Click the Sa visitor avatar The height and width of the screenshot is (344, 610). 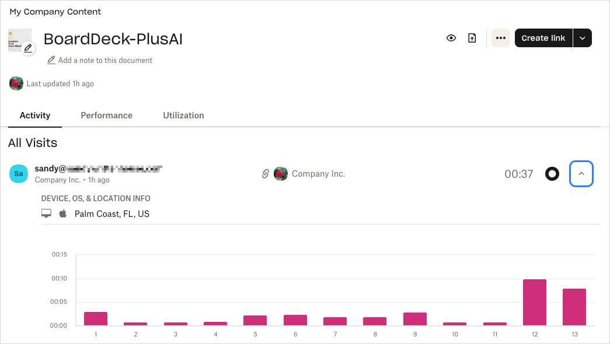19,174
